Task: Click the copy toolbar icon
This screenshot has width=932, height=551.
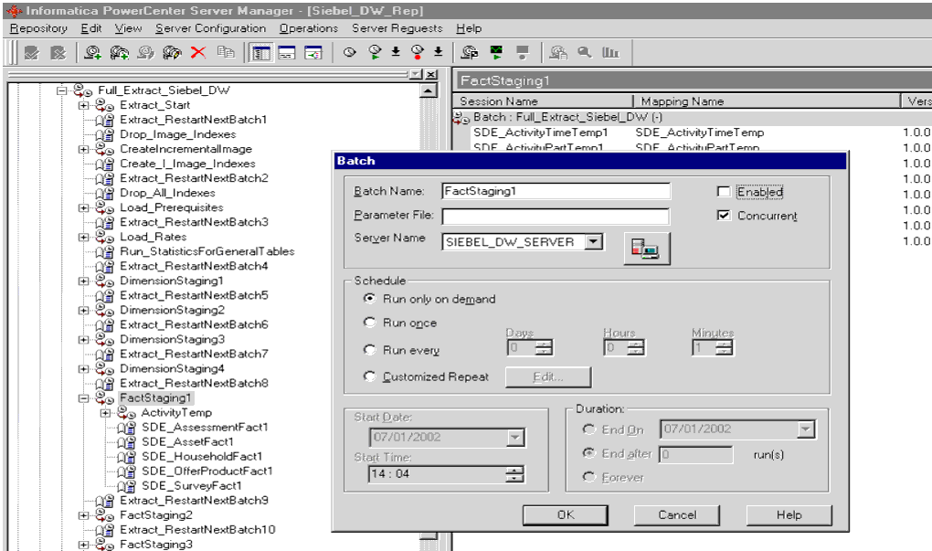Action: pos(226,53)
